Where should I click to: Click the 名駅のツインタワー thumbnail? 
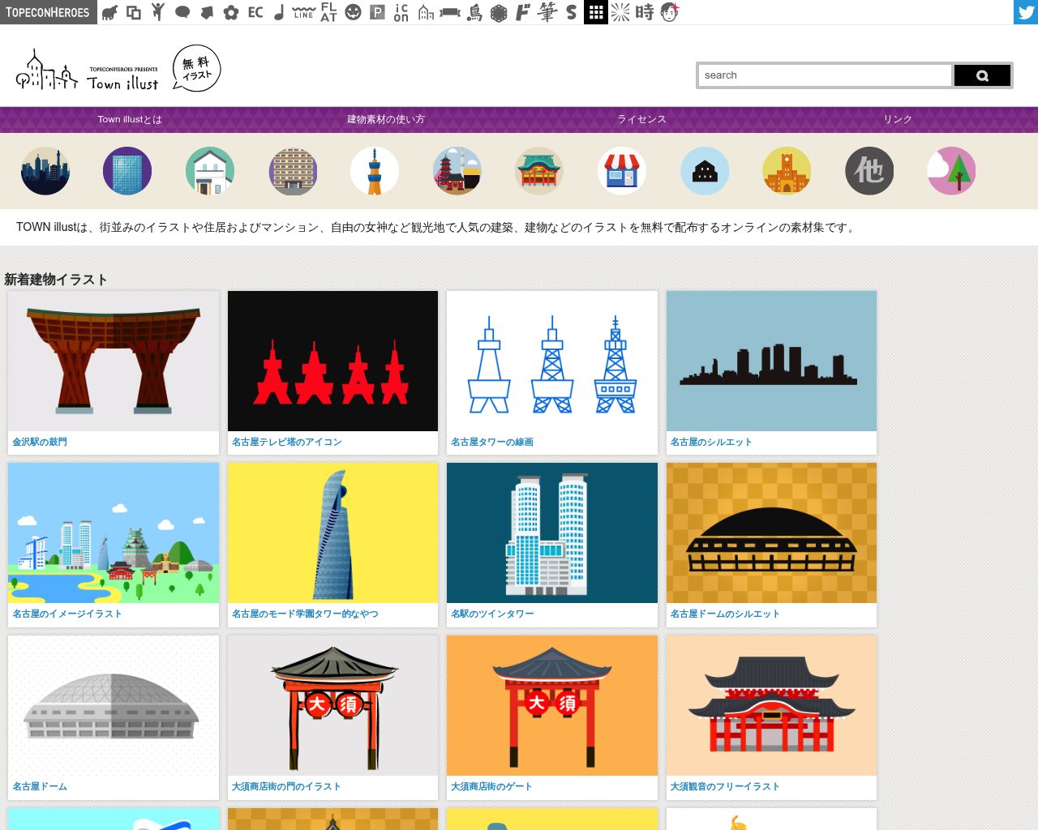[x=552, y=533]
